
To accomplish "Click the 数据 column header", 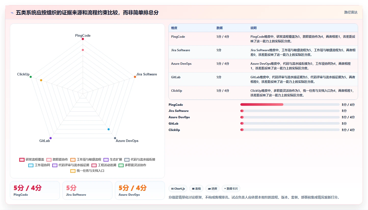I will [220, 28].
